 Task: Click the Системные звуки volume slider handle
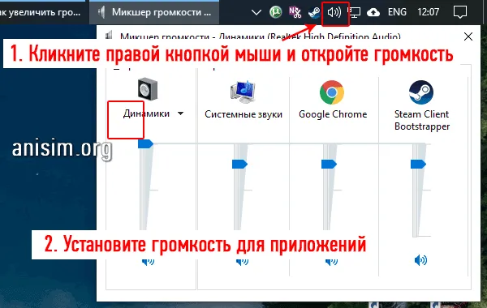(x=239, y=164)
